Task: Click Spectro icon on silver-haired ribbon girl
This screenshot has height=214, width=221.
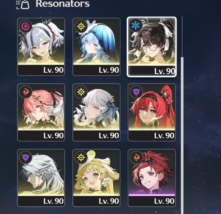Action: [81, 92]
